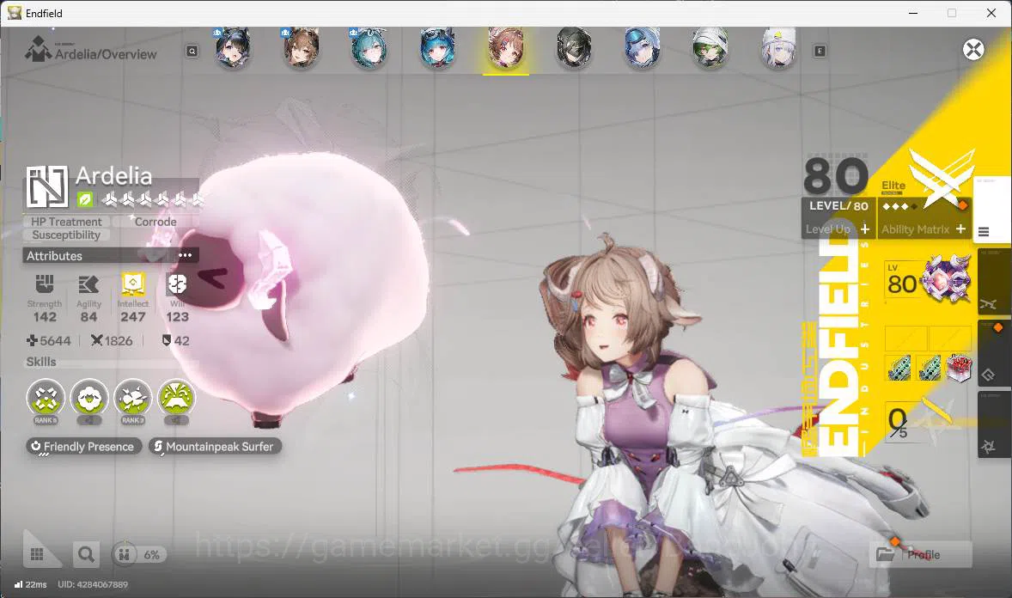Select the first character portrait with black hair
The width and height of the screenshot is (1012, 598).
tap(233, 48)
